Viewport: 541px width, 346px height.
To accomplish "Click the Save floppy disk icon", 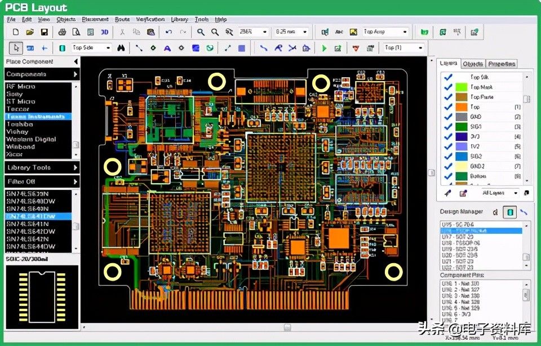I will tap(44, 32).
